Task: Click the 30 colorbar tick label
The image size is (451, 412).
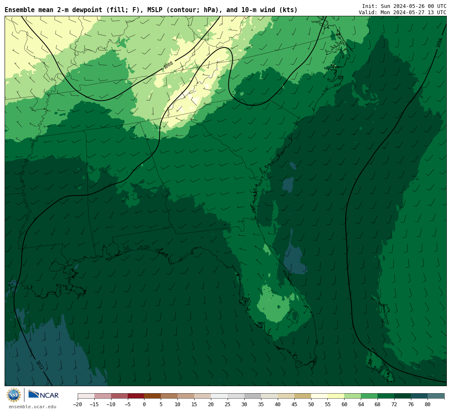Action: pyautogui.click(x=244, y=404)
